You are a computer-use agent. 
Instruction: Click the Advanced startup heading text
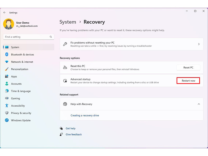pyautogui.click(x=80, y=79)
